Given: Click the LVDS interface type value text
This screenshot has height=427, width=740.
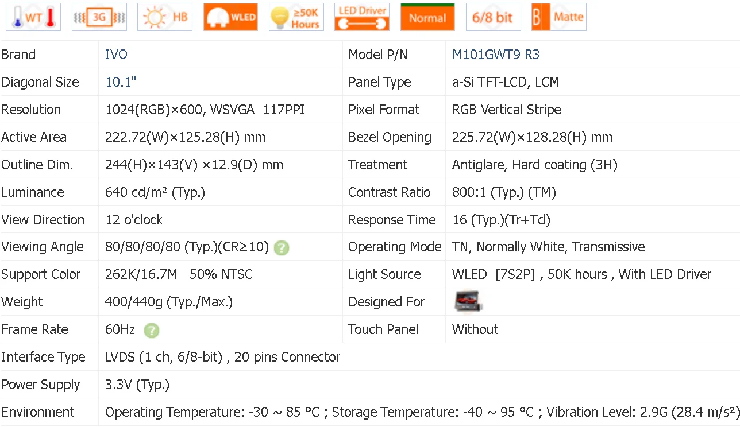Looking at the screenshot, I should pyautogui.click(x=222, y=357).
